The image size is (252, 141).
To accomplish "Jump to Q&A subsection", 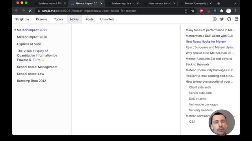I will tap(192, 122).
